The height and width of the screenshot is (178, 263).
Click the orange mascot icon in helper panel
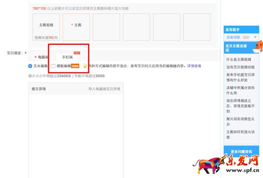point(258,46)
